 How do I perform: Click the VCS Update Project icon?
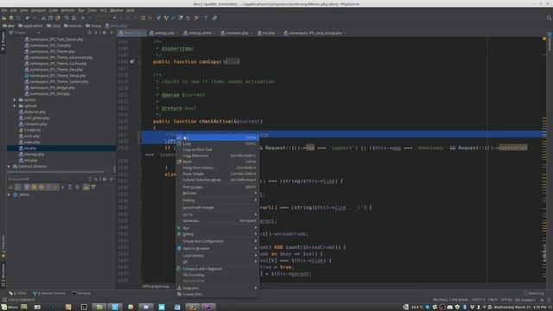click(158, 18)
